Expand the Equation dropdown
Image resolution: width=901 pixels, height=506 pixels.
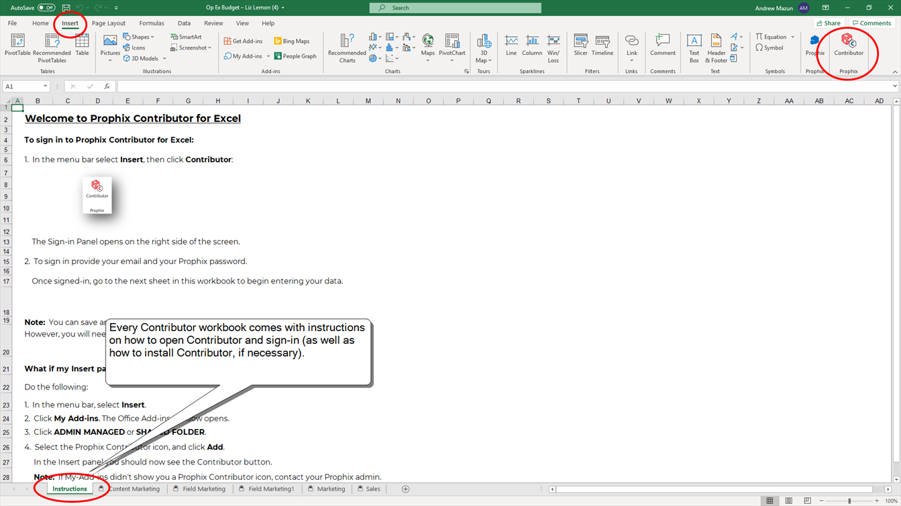[x=792, y=37]
